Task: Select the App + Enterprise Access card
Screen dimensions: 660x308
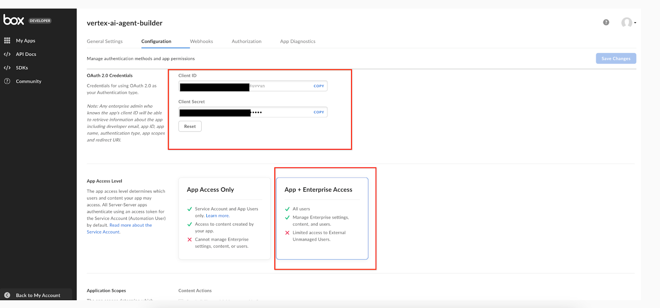Action: pyautogui.click(x=322, y=218)
